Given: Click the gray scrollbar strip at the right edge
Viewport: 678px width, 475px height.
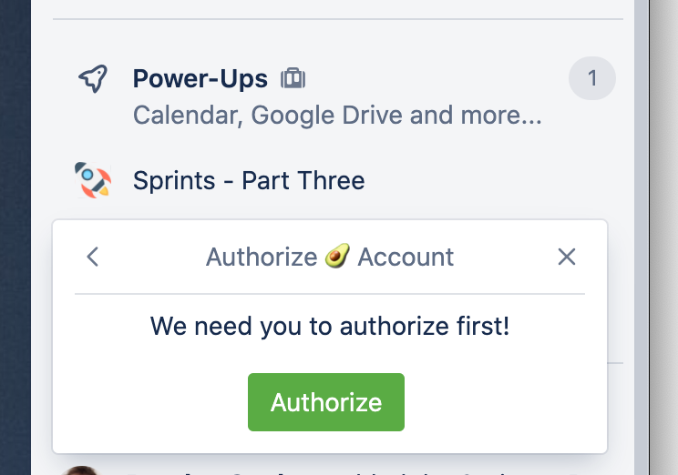Looking at the screenshot, I should pyautogui.click(x=642, y=237).
